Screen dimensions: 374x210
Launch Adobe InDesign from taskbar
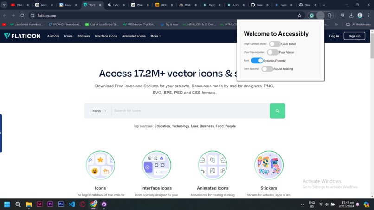pyautogui.click(x=39, y=204)
